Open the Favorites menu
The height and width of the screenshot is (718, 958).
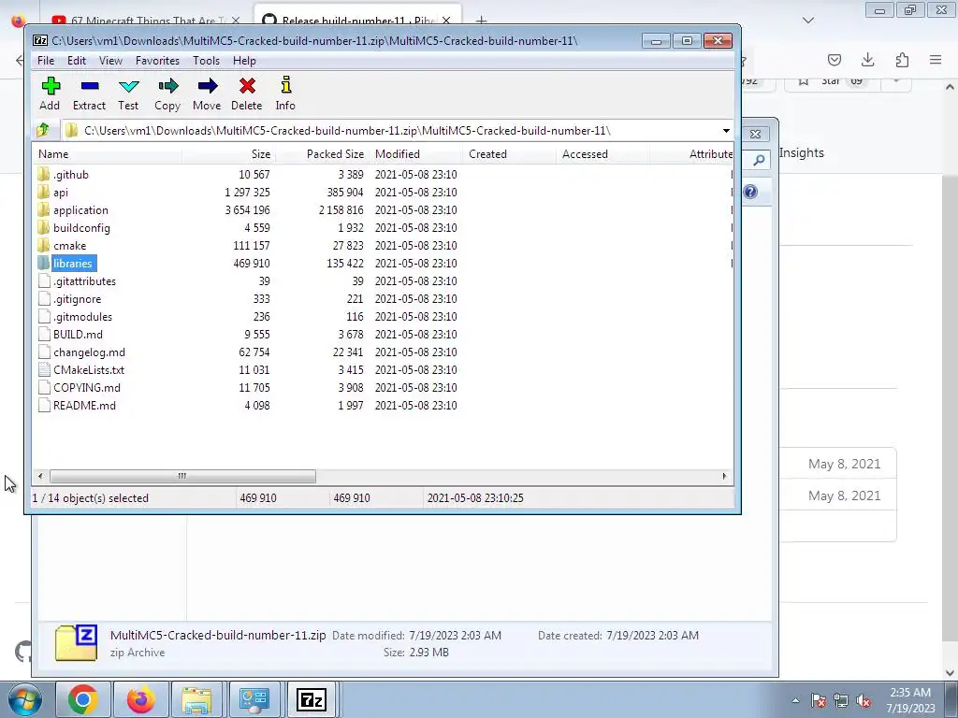click(157, 61)
